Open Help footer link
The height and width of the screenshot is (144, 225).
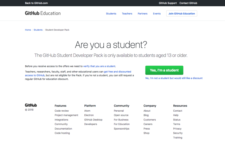(176, 115)
